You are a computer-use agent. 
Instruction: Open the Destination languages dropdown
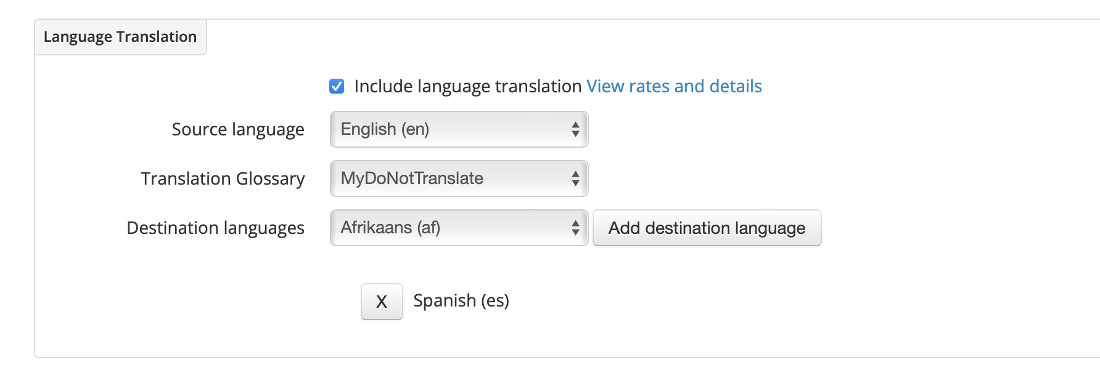tap(459, 228)
